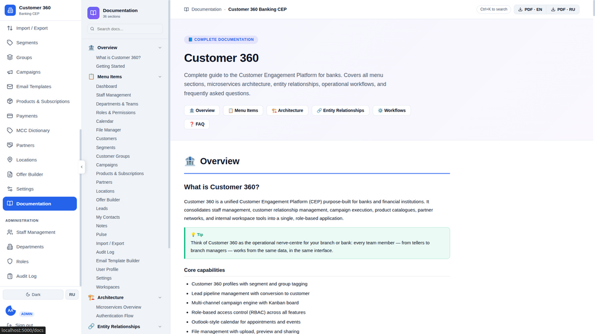Click the Roles shield icon
The width and height of the screenshot is (595, 334).
click(x=10, y=262)
